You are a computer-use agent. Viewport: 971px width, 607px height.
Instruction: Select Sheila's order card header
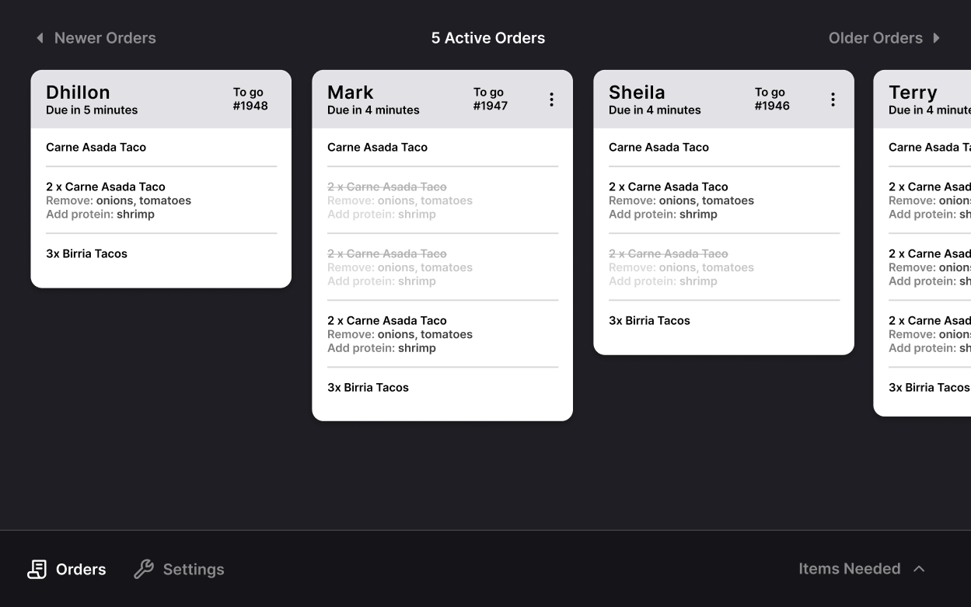click(724, 99)
